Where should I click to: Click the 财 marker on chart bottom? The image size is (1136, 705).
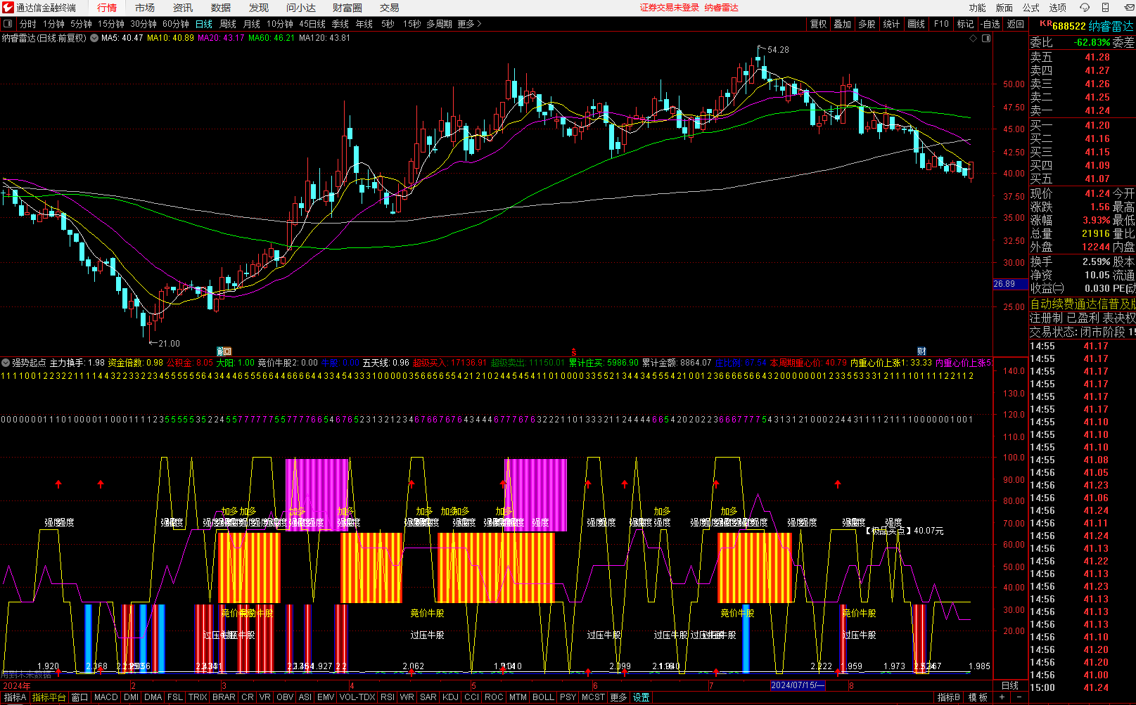point(921,351)
